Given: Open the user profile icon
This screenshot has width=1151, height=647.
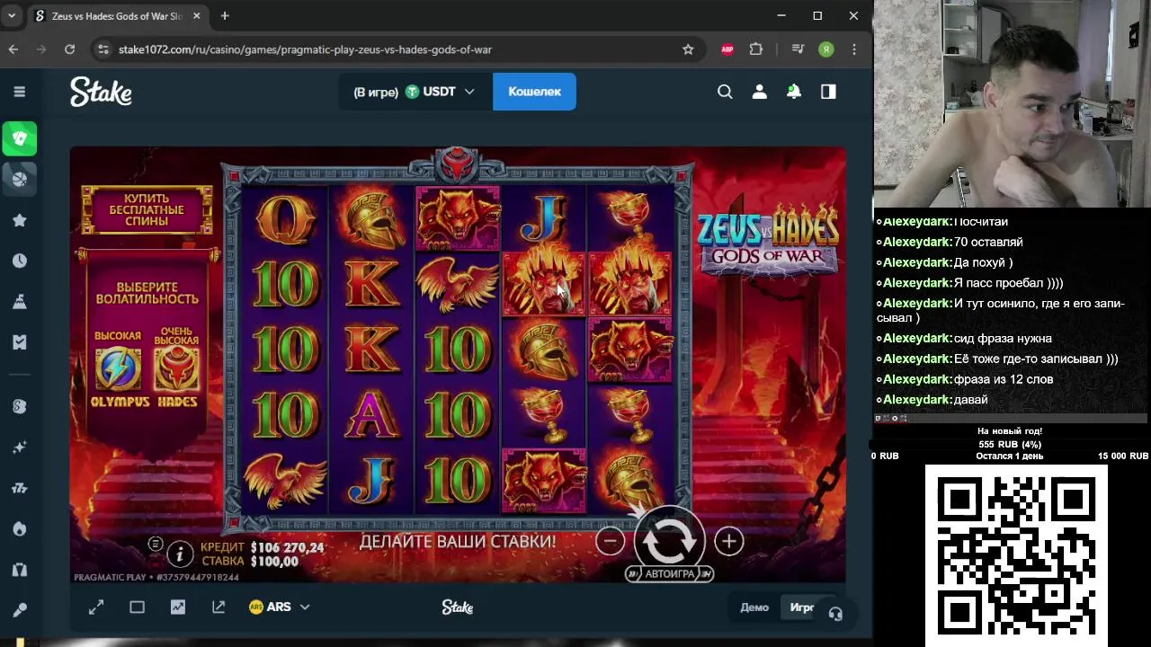Looking at the screenshot, I should [760, 92].
